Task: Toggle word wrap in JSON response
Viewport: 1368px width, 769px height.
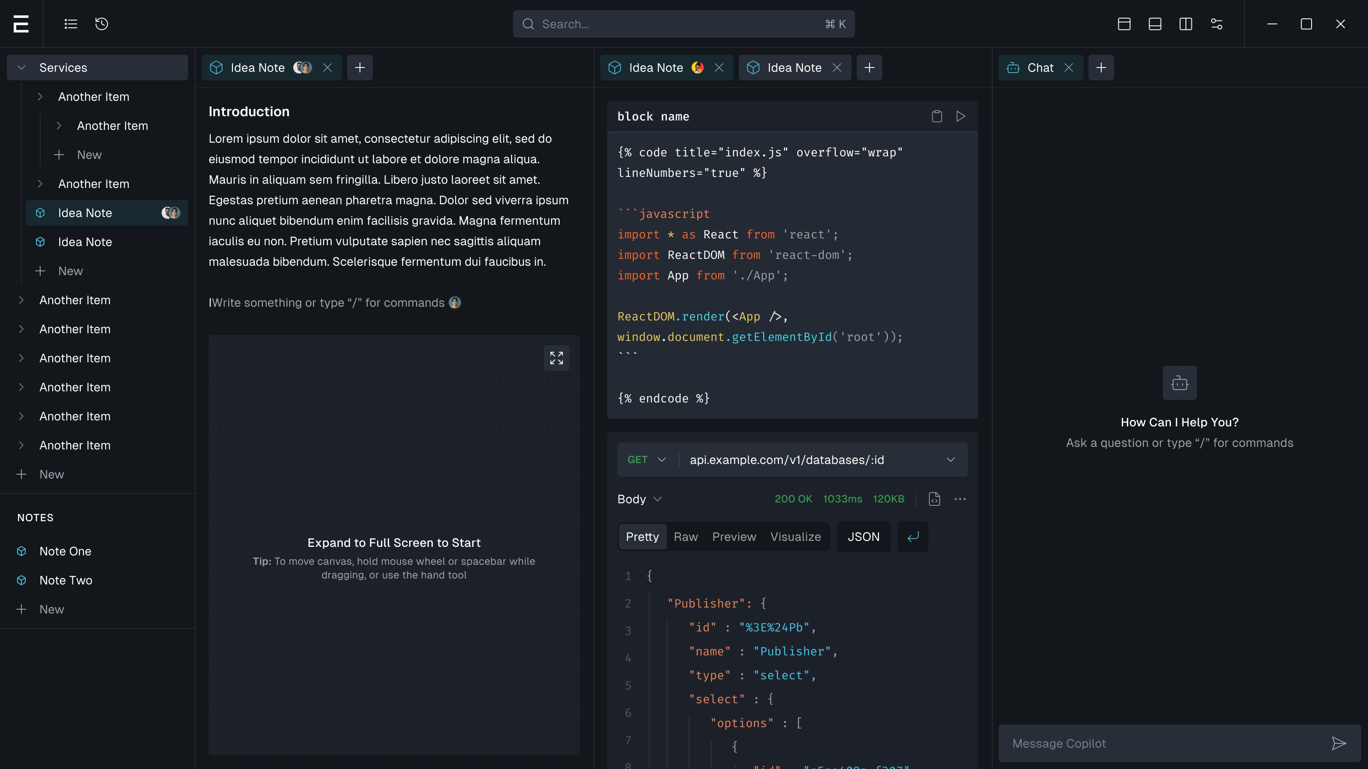Action: point(913,537)
